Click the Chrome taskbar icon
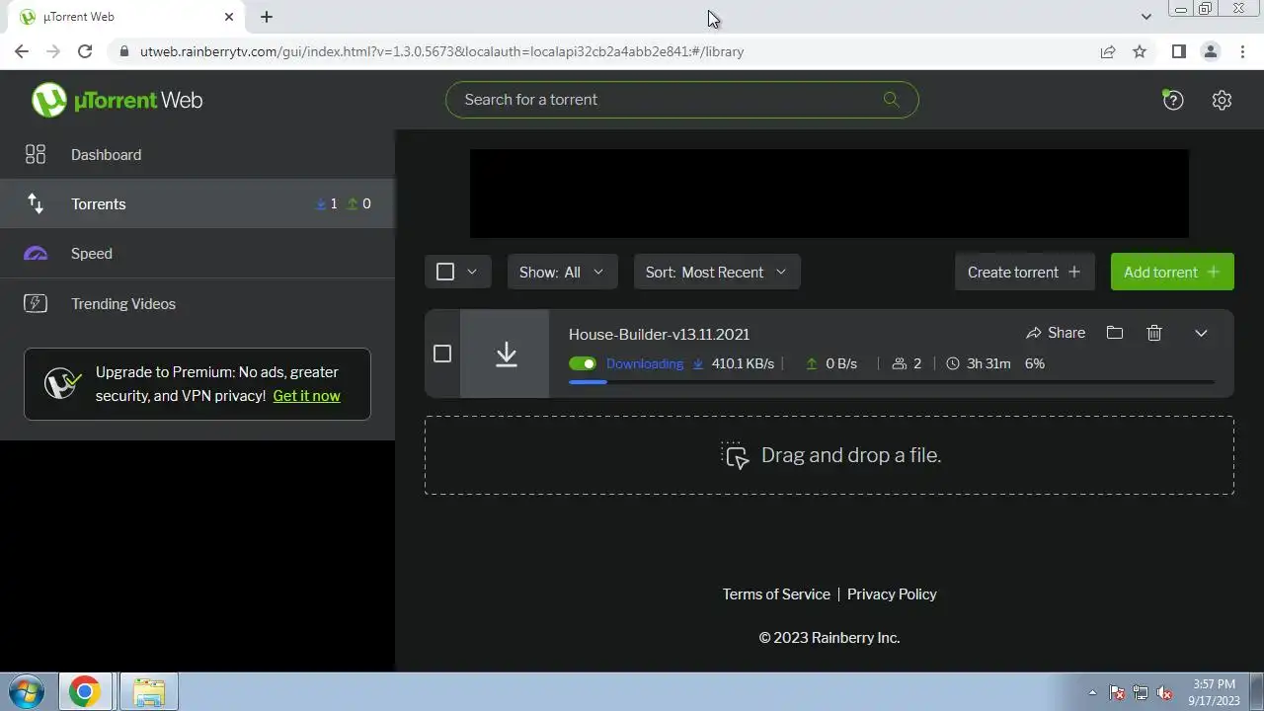Screen dimensions: 1264x711 (x=85, y=691)
